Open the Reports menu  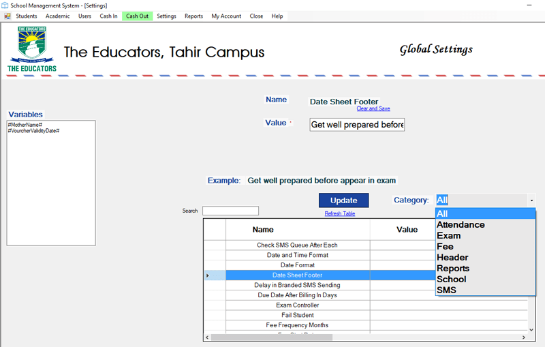coord(193,16)
